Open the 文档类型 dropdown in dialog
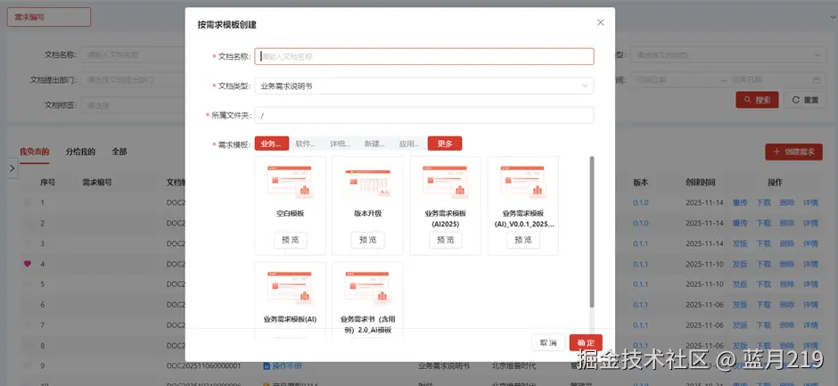Image resolution: width=838 pixels, height=386 pixels. click(424, 86)
